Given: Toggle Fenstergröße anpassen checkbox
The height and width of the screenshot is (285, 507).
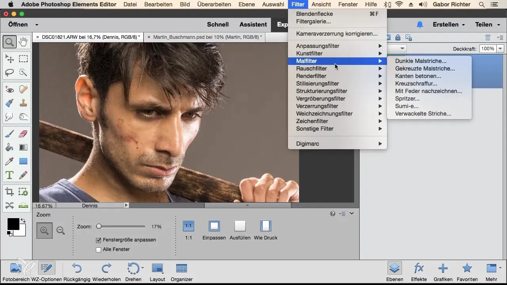Looking at the screenshot, I should (99, 240).
